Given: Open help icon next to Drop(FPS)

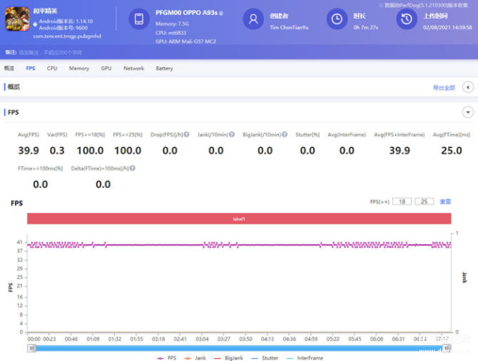Looking at the screenshot, I should coord(186,134).
